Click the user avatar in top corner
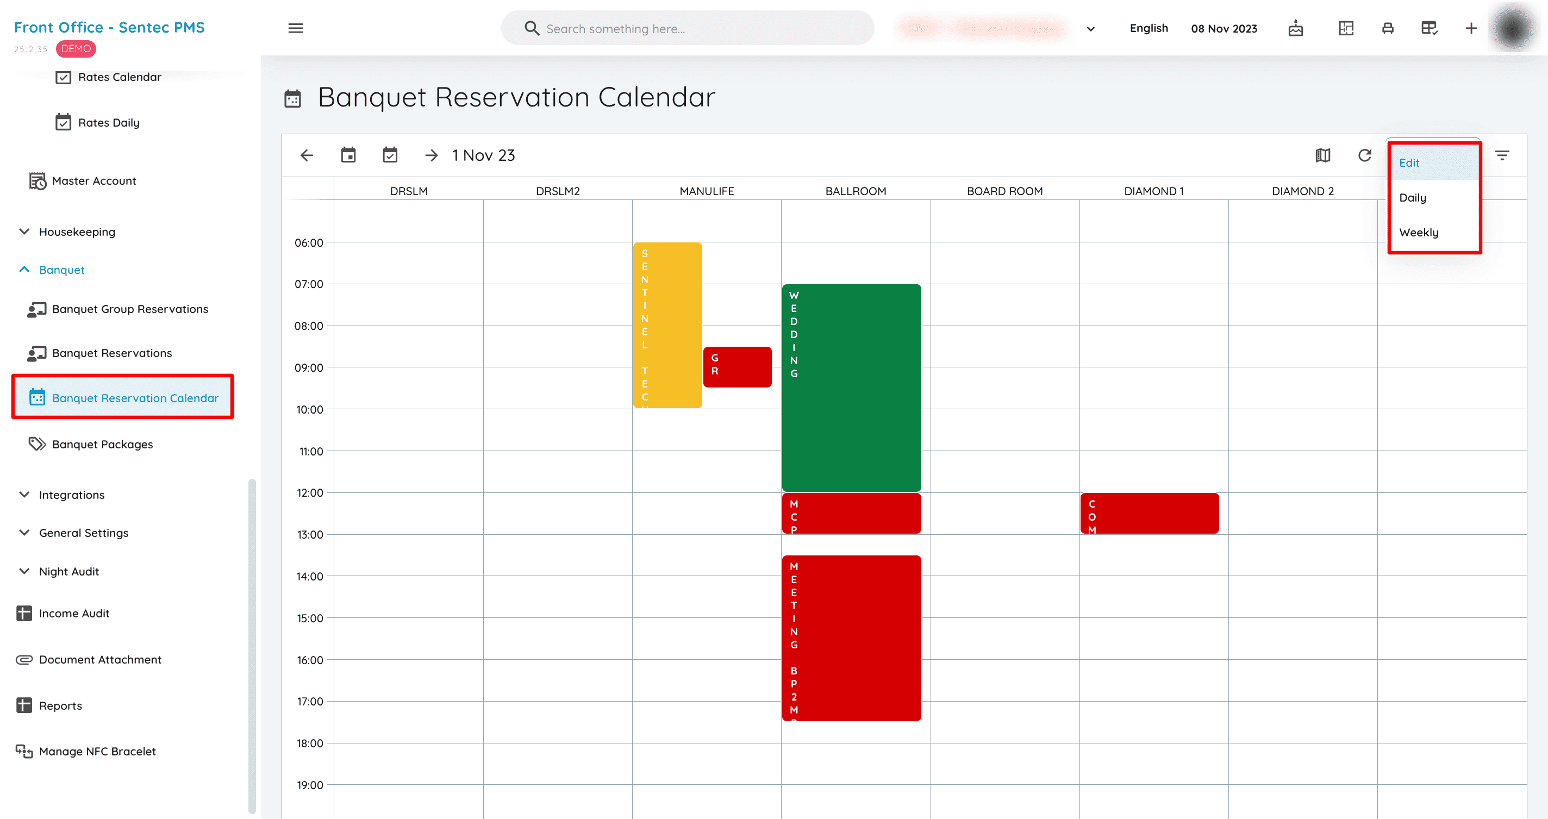The width and height of the screenshot is (1548, 819). pos(1513,28)
